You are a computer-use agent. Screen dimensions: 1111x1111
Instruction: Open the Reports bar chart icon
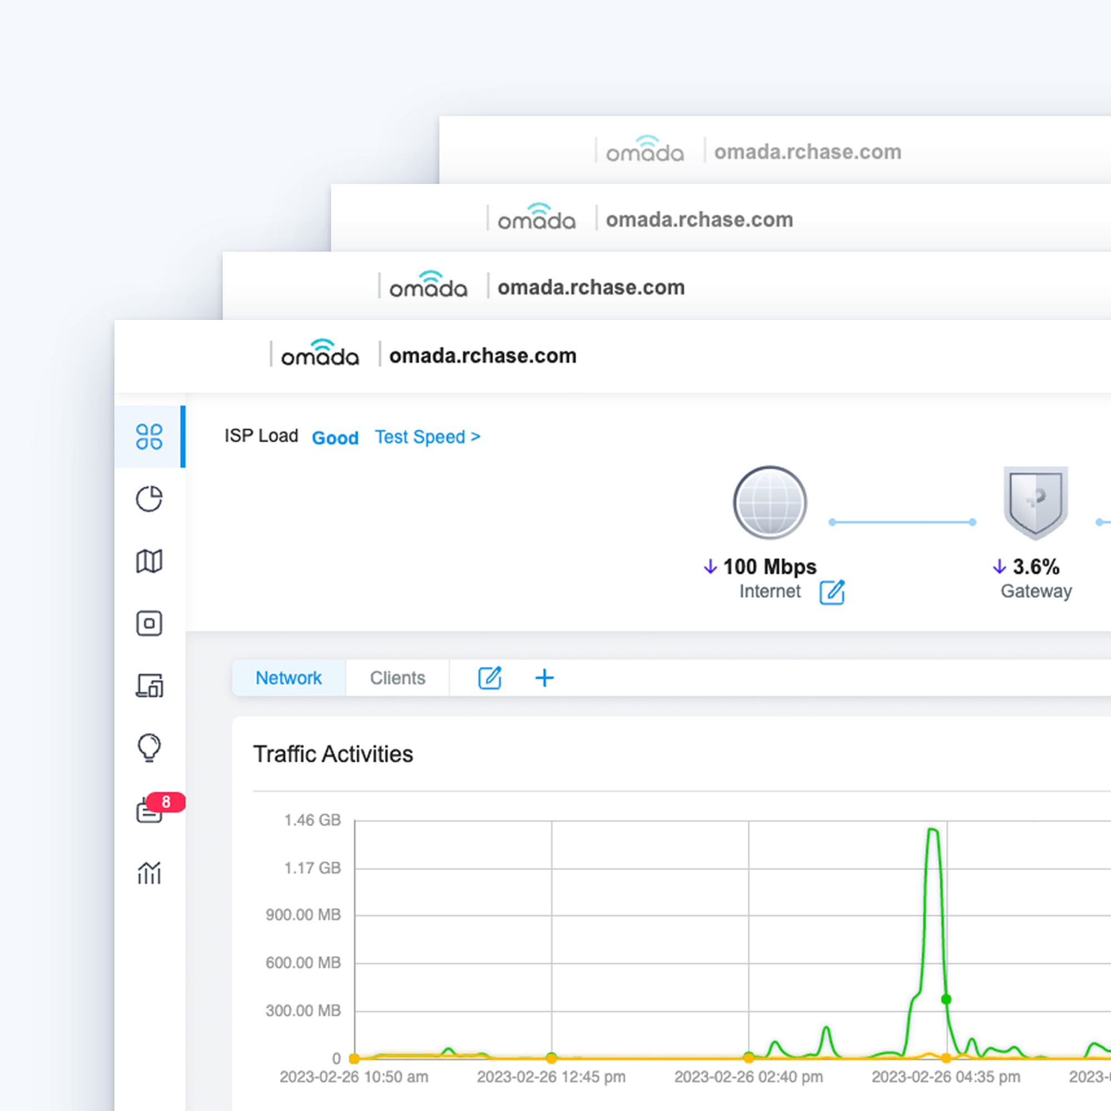[x=149, y=873]
